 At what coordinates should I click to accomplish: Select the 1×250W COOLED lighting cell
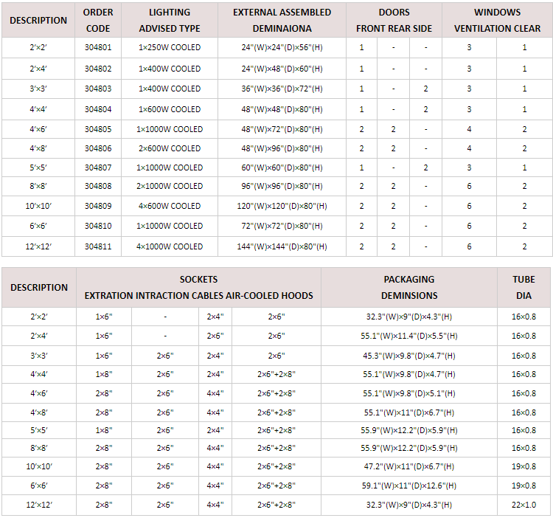pos(170,48)
